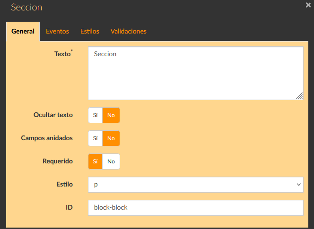Open the Eventos tab

point(57,32)
